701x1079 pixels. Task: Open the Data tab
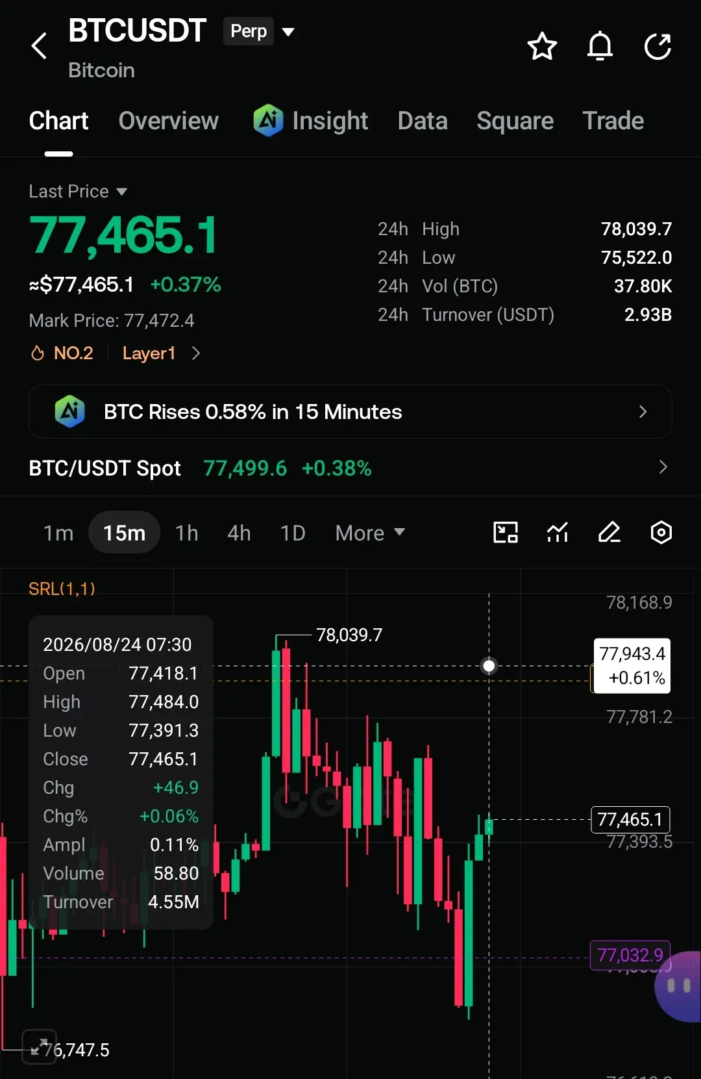(x=423, y=121)
